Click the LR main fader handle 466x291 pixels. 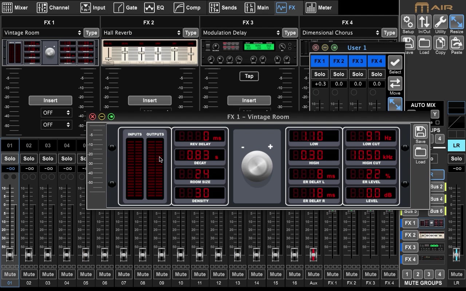coord(457,255)
